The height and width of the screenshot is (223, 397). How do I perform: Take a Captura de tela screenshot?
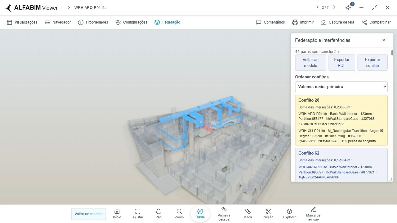(337, 22)
